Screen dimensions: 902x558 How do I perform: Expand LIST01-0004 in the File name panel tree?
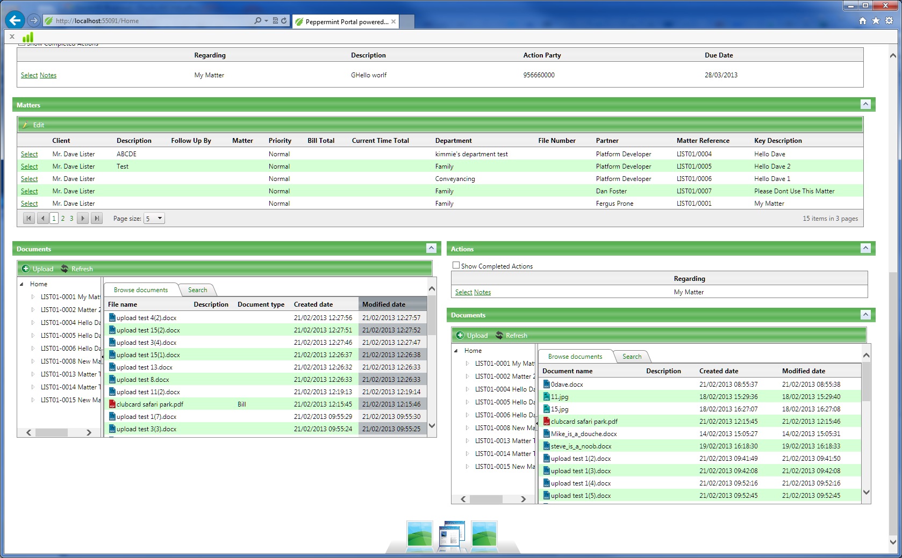click(33, 322)
